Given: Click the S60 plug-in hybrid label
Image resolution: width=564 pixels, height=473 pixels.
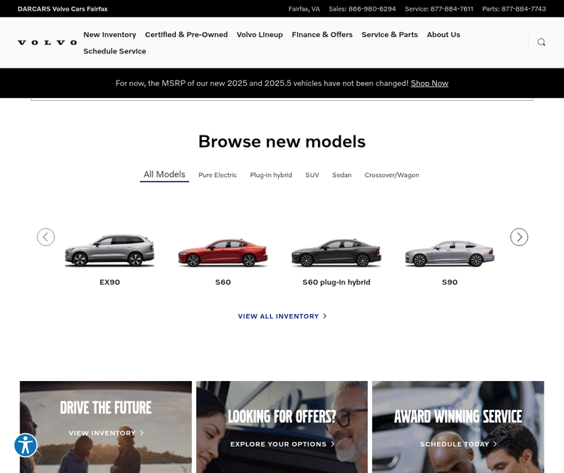Looking at the screenshot, I should [x=336, y=282].
